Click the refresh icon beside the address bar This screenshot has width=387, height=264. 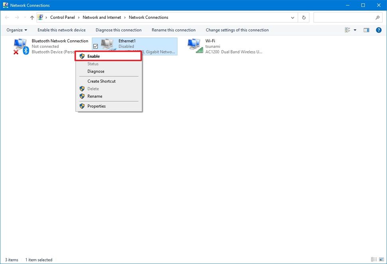pos(303,17)
